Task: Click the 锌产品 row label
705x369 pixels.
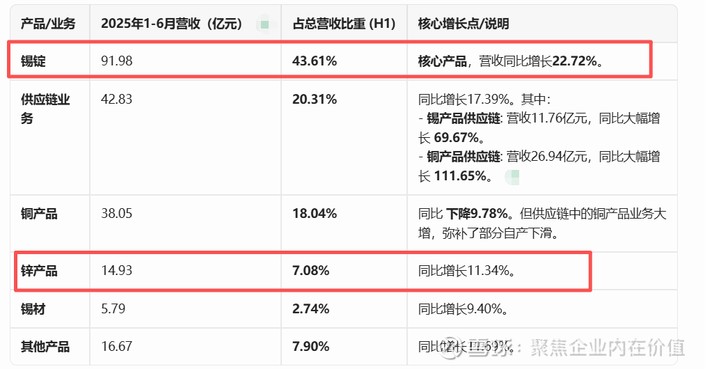Action: (x=39, y=271)
